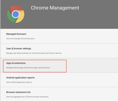Click 'View the aggregate list' description
The image size is (118, 102).
[27, 97]
